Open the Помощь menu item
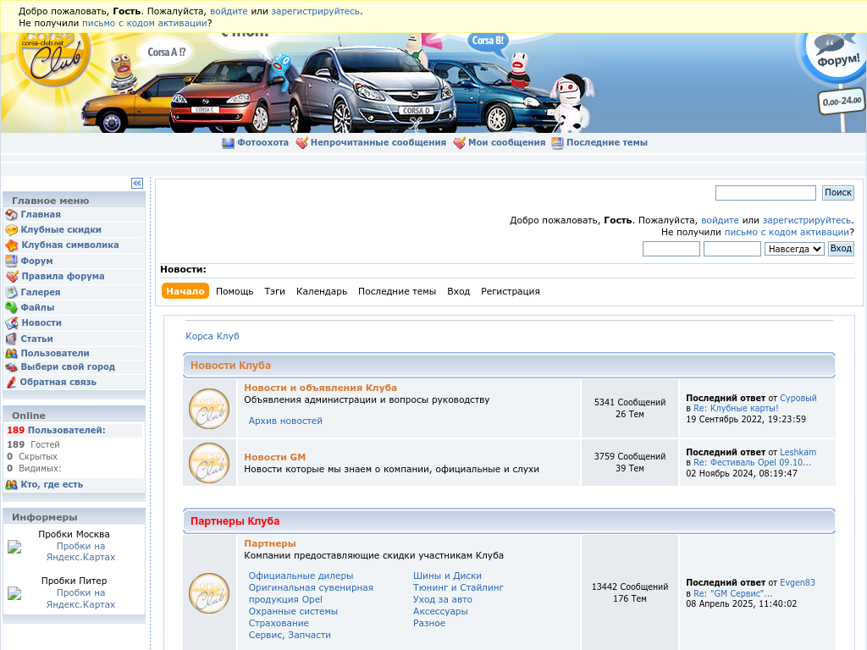 (235, 291)
